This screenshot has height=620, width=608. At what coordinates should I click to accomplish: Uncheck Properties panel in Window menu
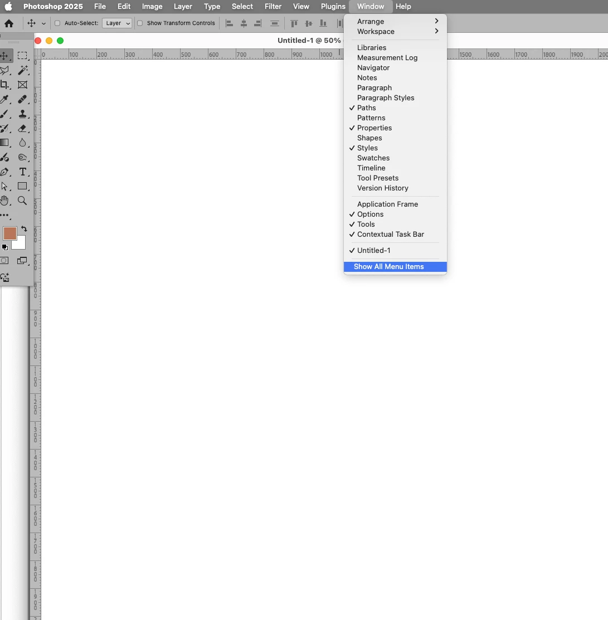tap(395, 128)
